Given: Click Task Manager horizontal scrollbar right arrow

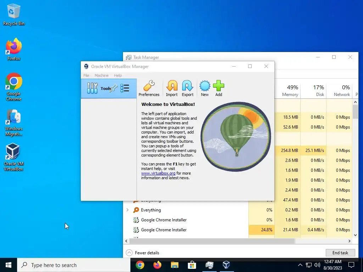Looking at the screenshot, I should point(349,241).
